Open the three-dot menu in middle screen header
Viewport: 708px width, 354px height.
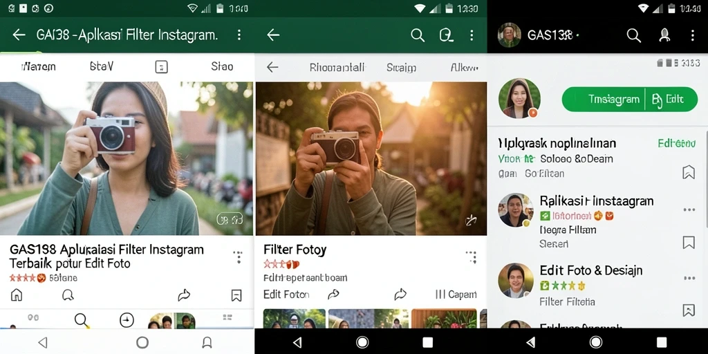472,35
